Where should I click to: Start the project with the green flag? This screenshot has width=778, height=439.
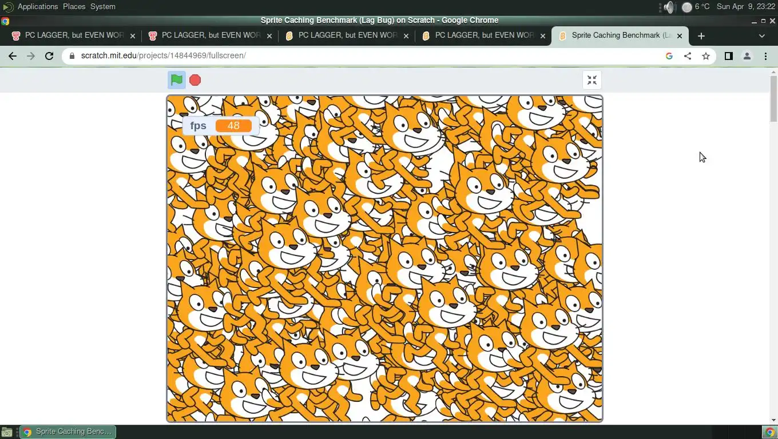(x=177, y=80)
